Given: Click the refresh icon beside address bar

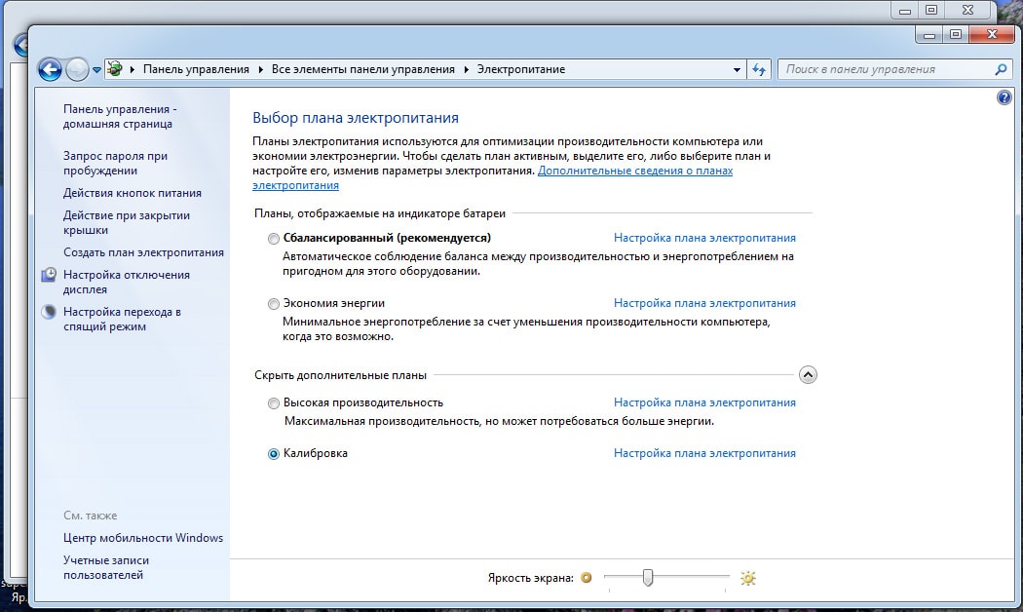Looking at the screenshot, I should click(x=760, y=69).
